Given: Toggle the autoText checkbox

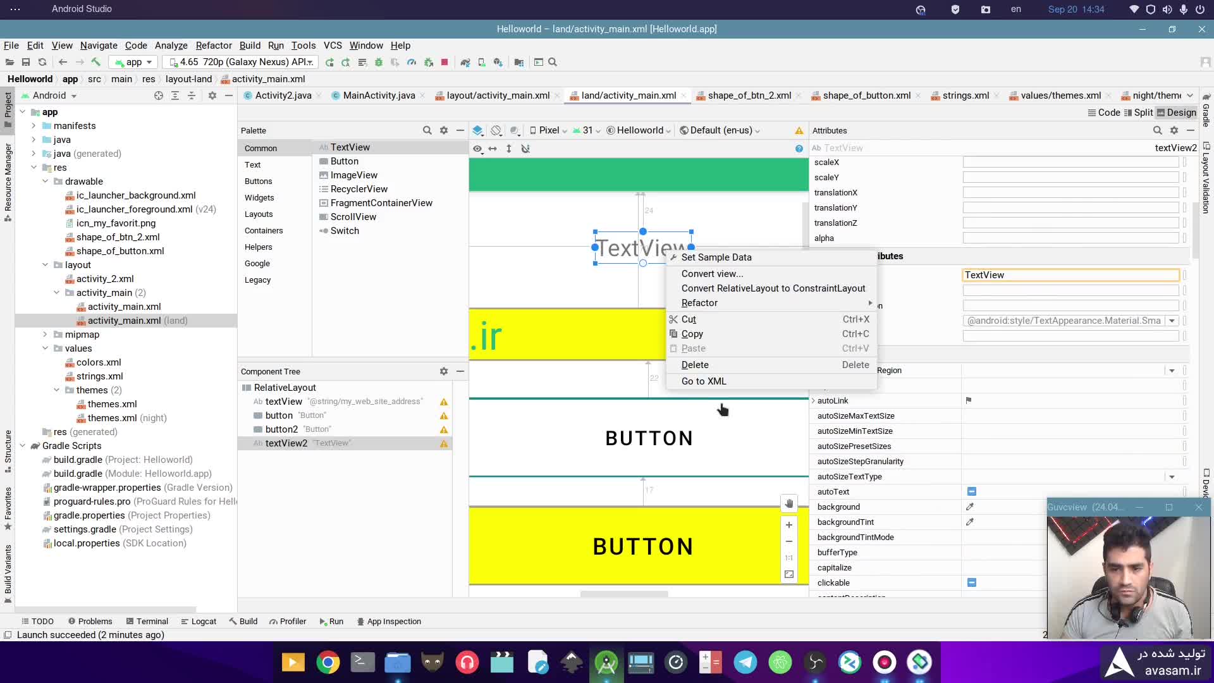Looking at the screenshot, I should [x=972, y=491].
